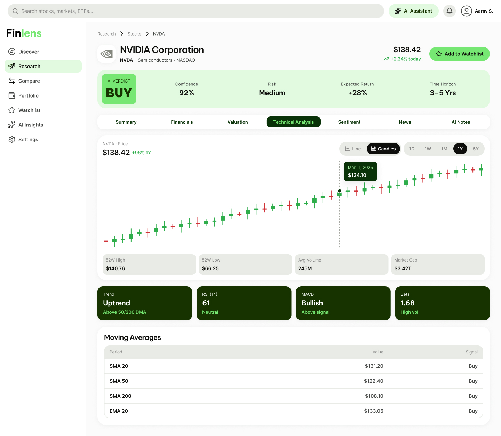The height and width of the screenshot is (436, 501).
Task: Open the Valuation tab
Action: (x=238, y=122)
